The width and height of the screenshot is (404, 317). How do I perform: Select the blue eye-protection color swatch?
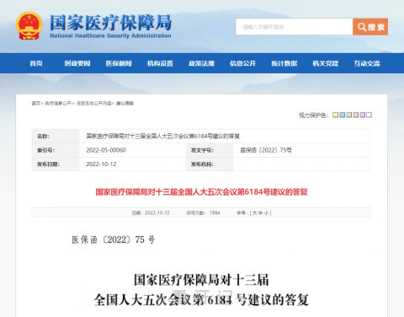[x=342, y=115]
